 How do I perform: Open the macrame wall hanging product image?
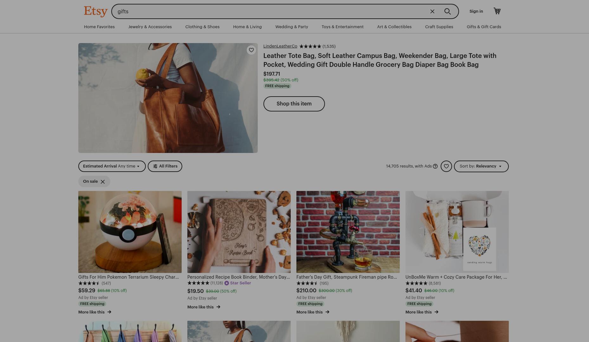click(348, 332)
